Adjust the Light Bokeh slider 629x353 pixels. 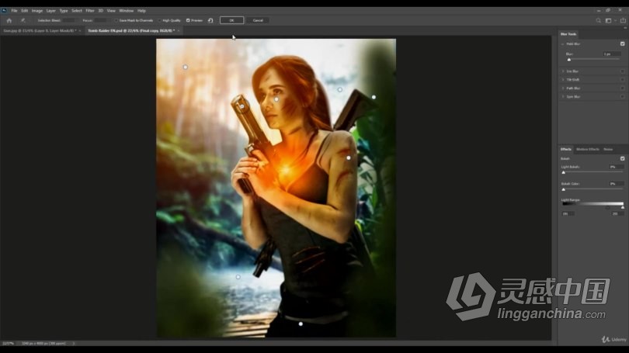pyautogui.click(x=564, y=172)
